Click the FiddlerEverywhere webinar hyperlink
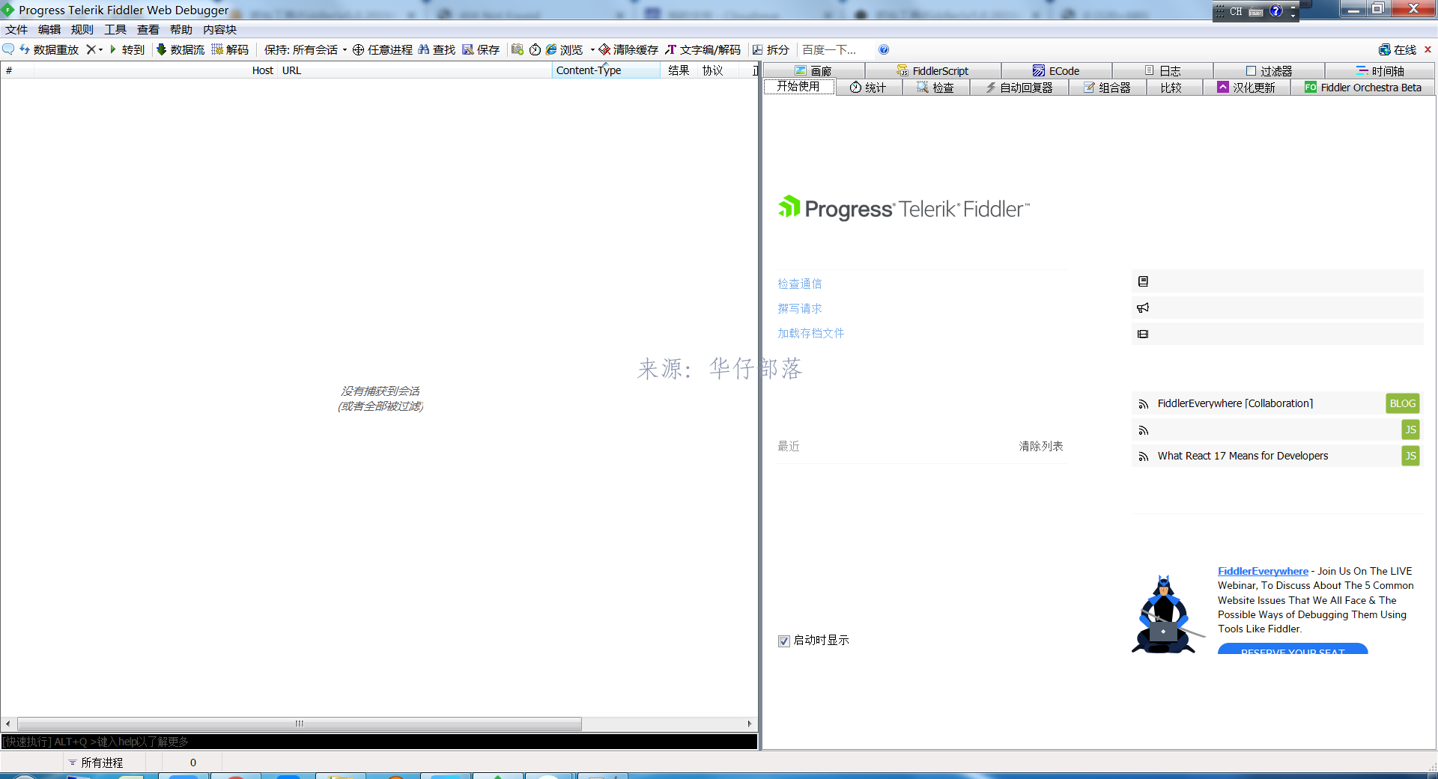This screenshot has height=779, width=1438. (1263, 571)
